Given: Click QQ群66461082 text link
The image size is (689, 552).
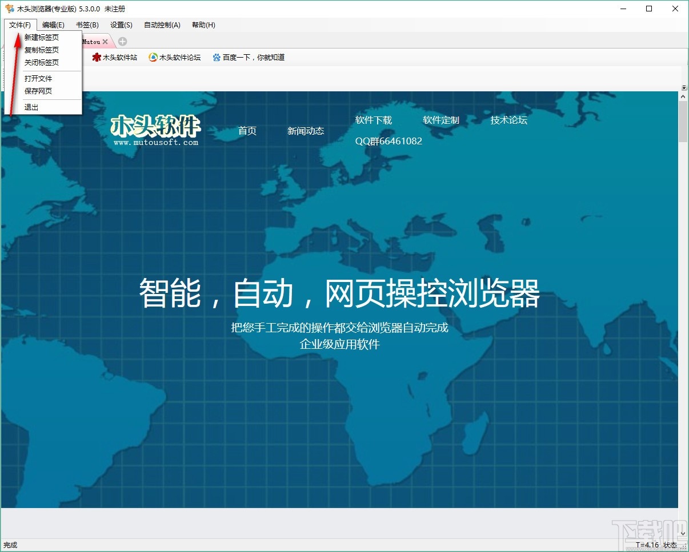Looking at the screenshot, I should 388,141.
